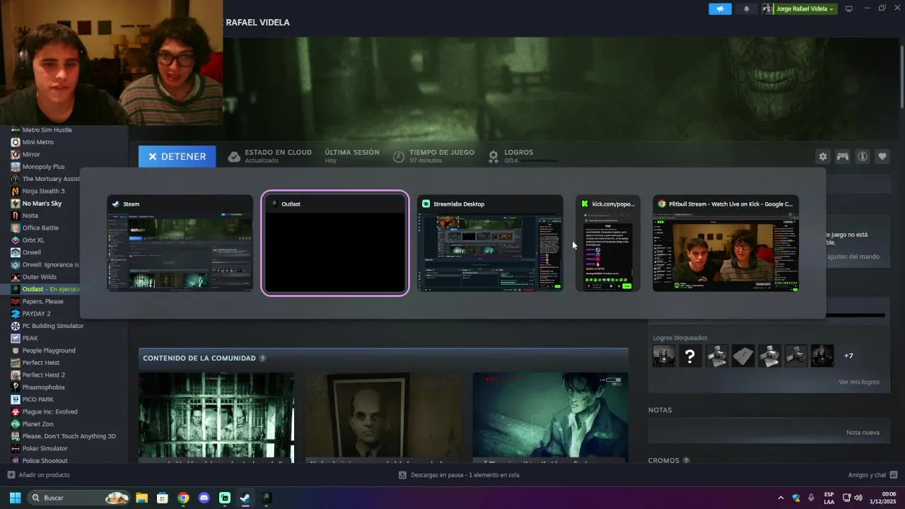
Task: Click the Tiempo de Juego clock icon
Action: (399, 156)
